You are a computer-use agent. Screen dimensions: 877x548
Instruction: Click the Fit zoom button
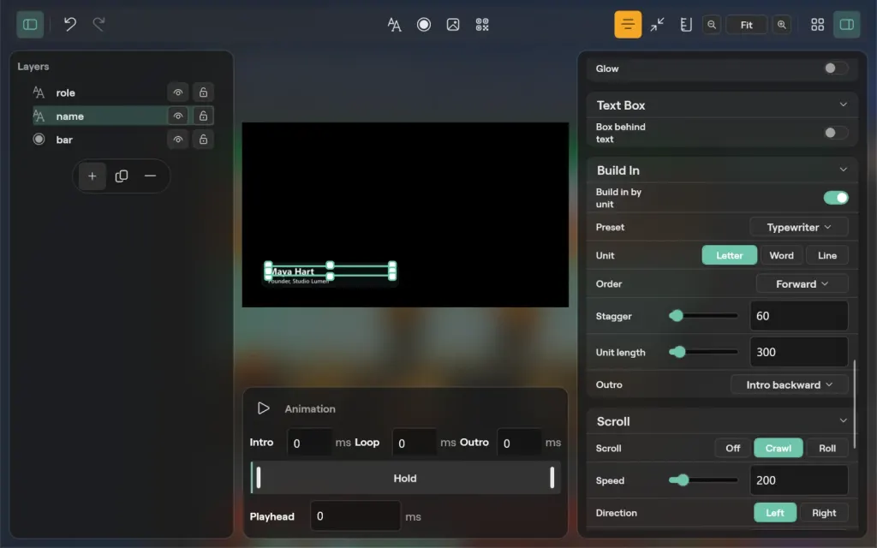746,25
